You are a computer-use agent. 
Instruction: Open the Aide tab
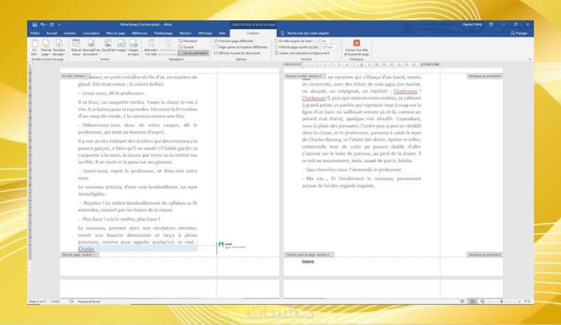[222, 33]
